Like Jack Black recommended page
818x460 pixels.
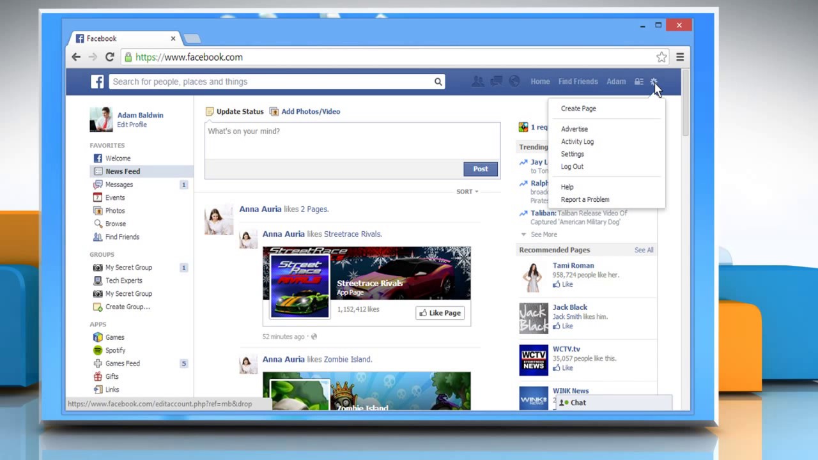563,326
